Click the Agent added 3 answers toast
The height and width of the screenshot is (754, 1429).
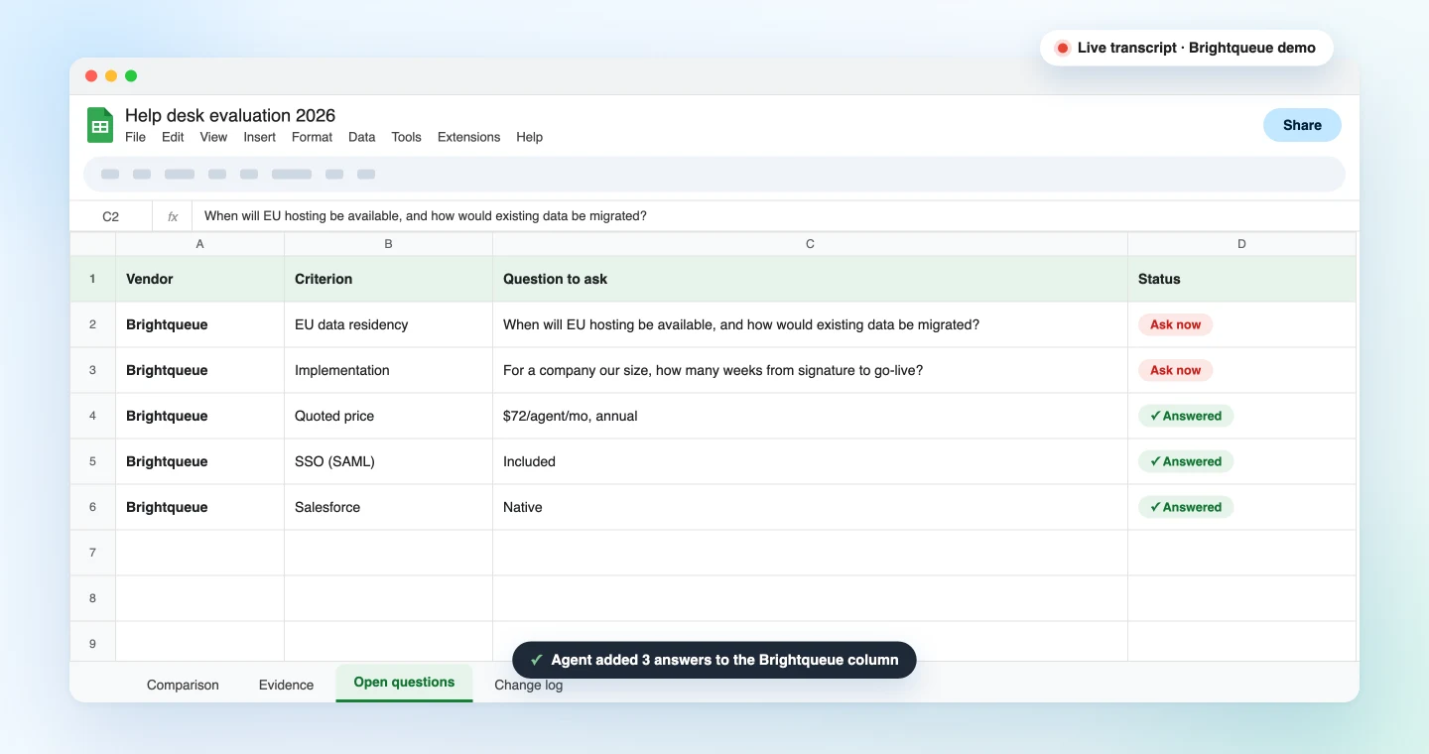coord(714,660)
